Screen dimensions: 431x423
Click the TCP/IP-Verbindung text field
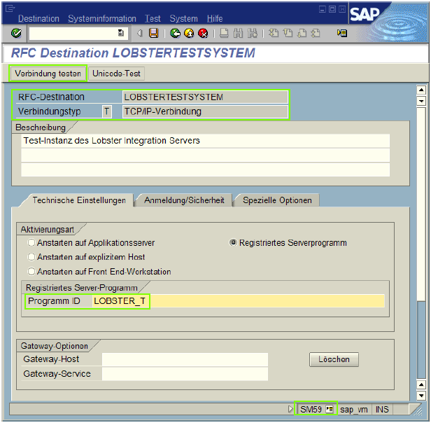pyautogui.click(x=205, y=111)
